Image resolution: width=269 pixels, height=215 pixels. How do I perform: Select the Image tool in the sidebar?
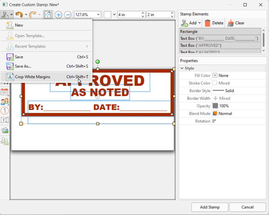click(x=5, y=130)
